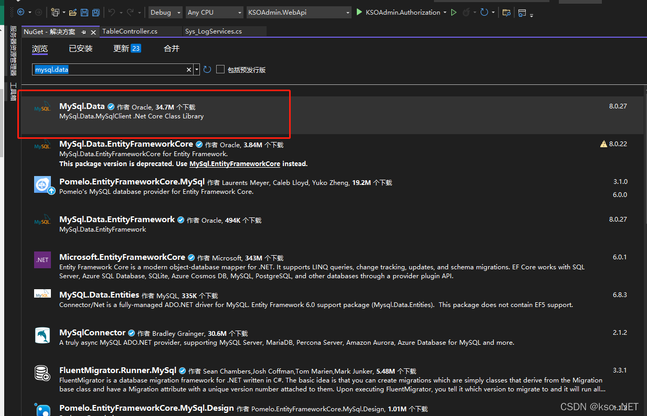This screenshot has width=647, height=416.
Task: Switch to the 浏览 tab
Action: (x=40, y=49)
